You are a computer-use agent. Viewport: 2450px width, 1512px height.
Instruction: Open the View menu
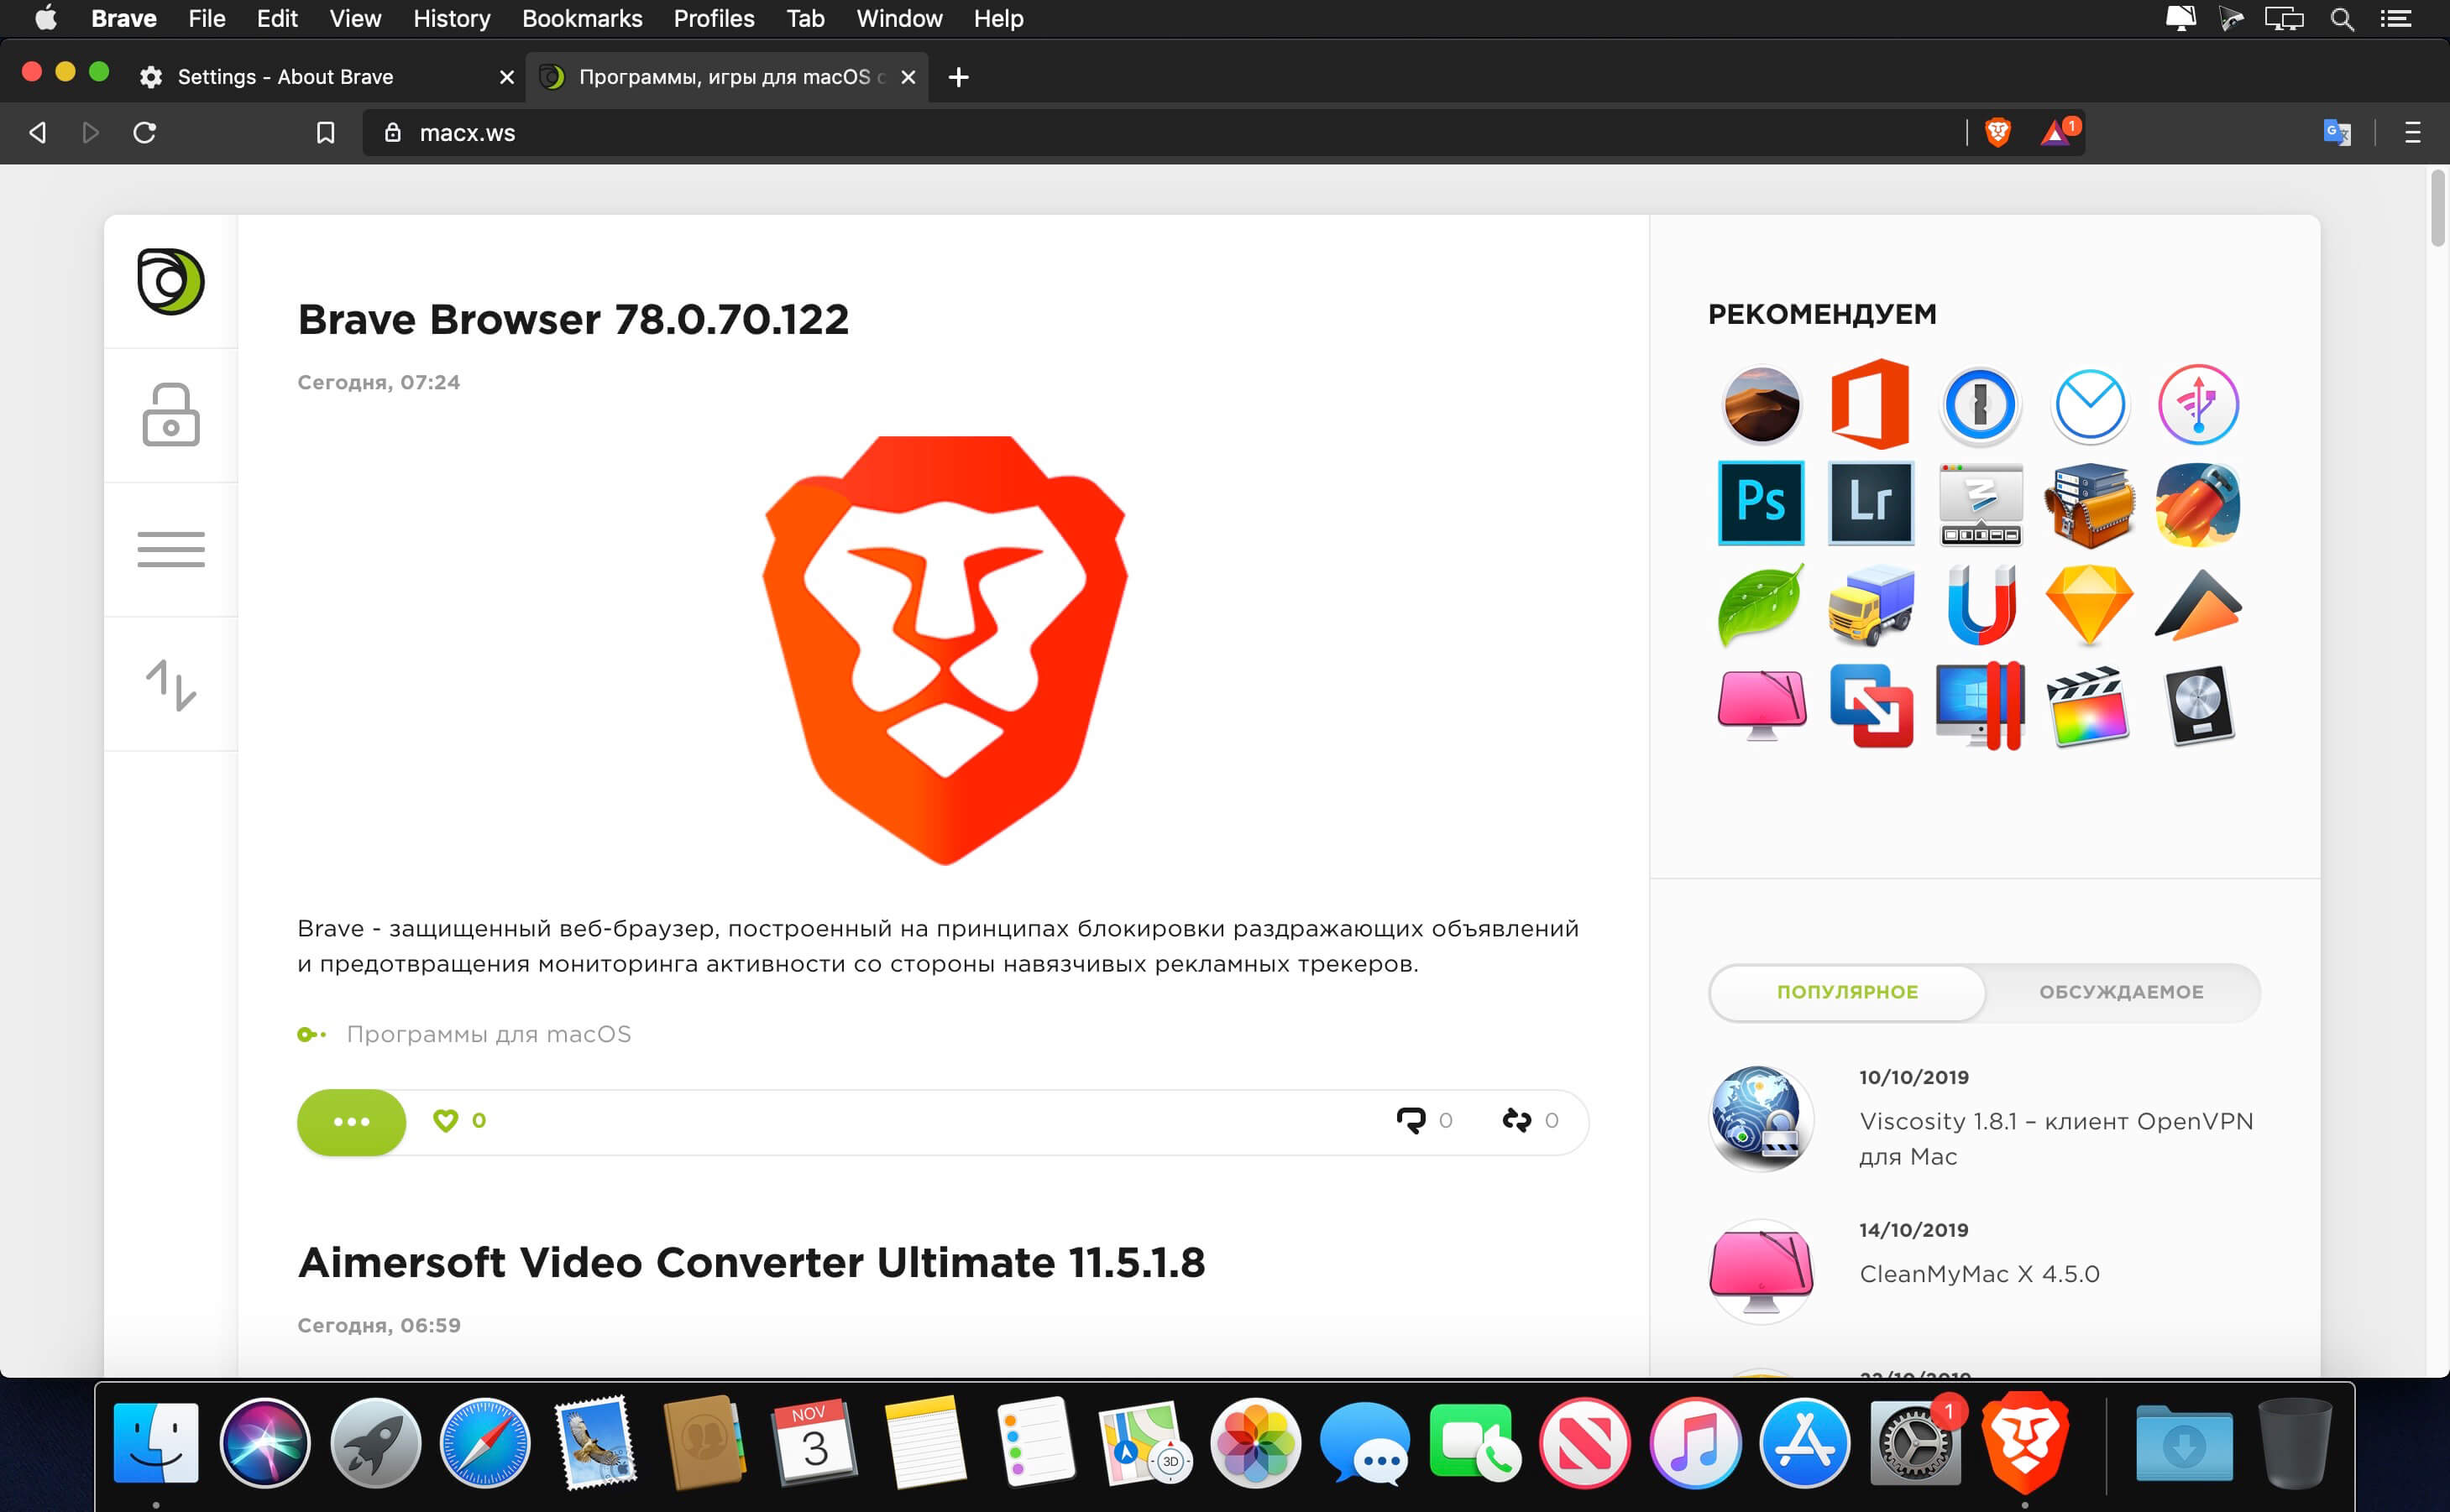point(355,19)
